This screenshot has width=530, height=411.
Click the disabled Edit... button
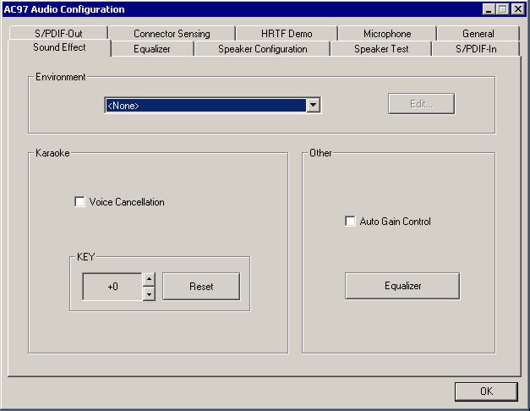[421, 104]
